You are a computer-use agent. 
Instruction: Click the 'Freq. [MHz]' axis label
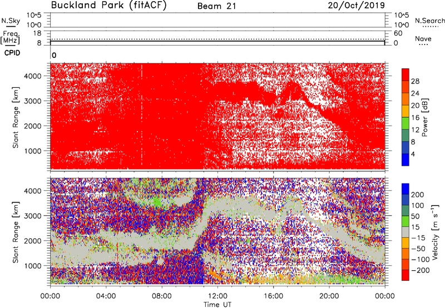click(x=10, y=37)
